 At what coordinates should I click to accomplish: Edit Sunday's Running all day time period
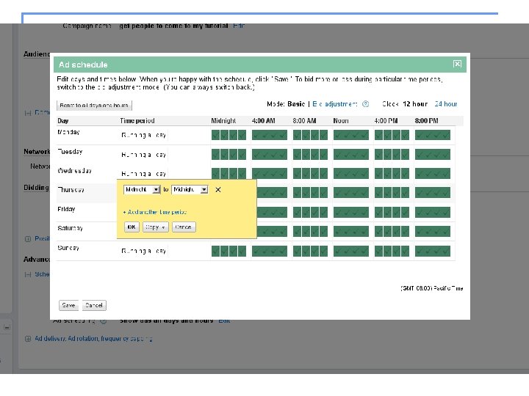pos(144,251)
